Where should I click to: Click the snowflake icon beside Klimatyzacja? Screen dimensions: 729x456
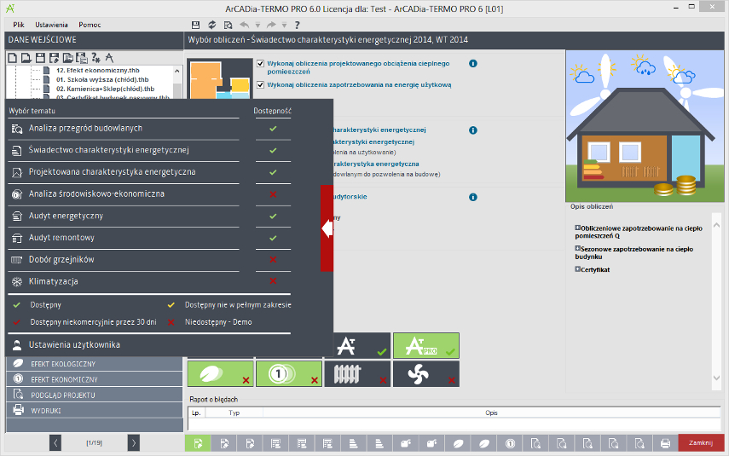point(17,281)
